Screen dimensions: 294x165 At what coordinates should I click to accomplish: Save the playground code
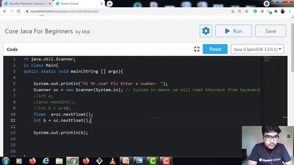pyautogui.click(x=271, y=31)
